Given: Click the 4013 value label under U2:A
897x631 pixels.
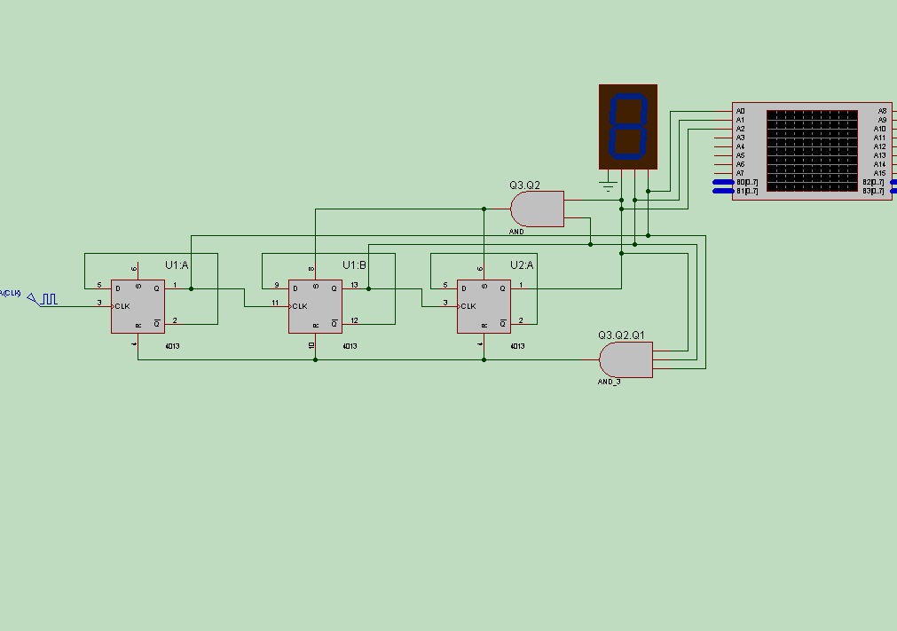Looking at the screenshot, I should [x=517, y=346].
